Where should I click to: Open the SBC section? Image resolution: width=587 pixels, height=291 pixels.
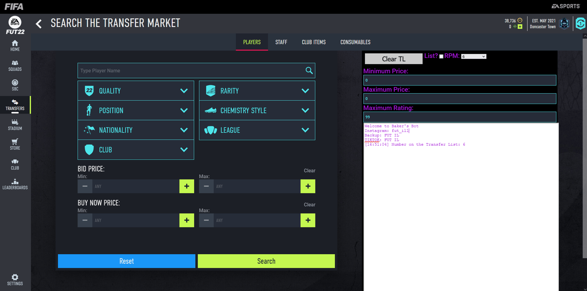pos(15,85)
